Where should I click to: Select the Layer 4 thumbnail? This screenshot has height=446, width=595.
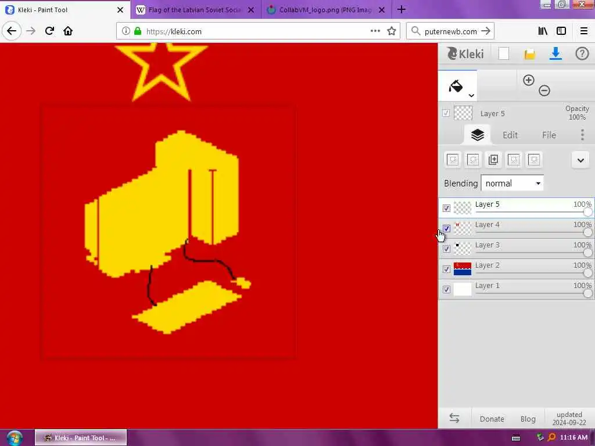462,228
